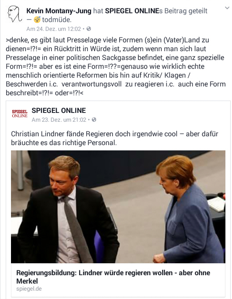Click the todmüde feeling text
This screenshot has height=299, width=232.
tap(57, 20)
